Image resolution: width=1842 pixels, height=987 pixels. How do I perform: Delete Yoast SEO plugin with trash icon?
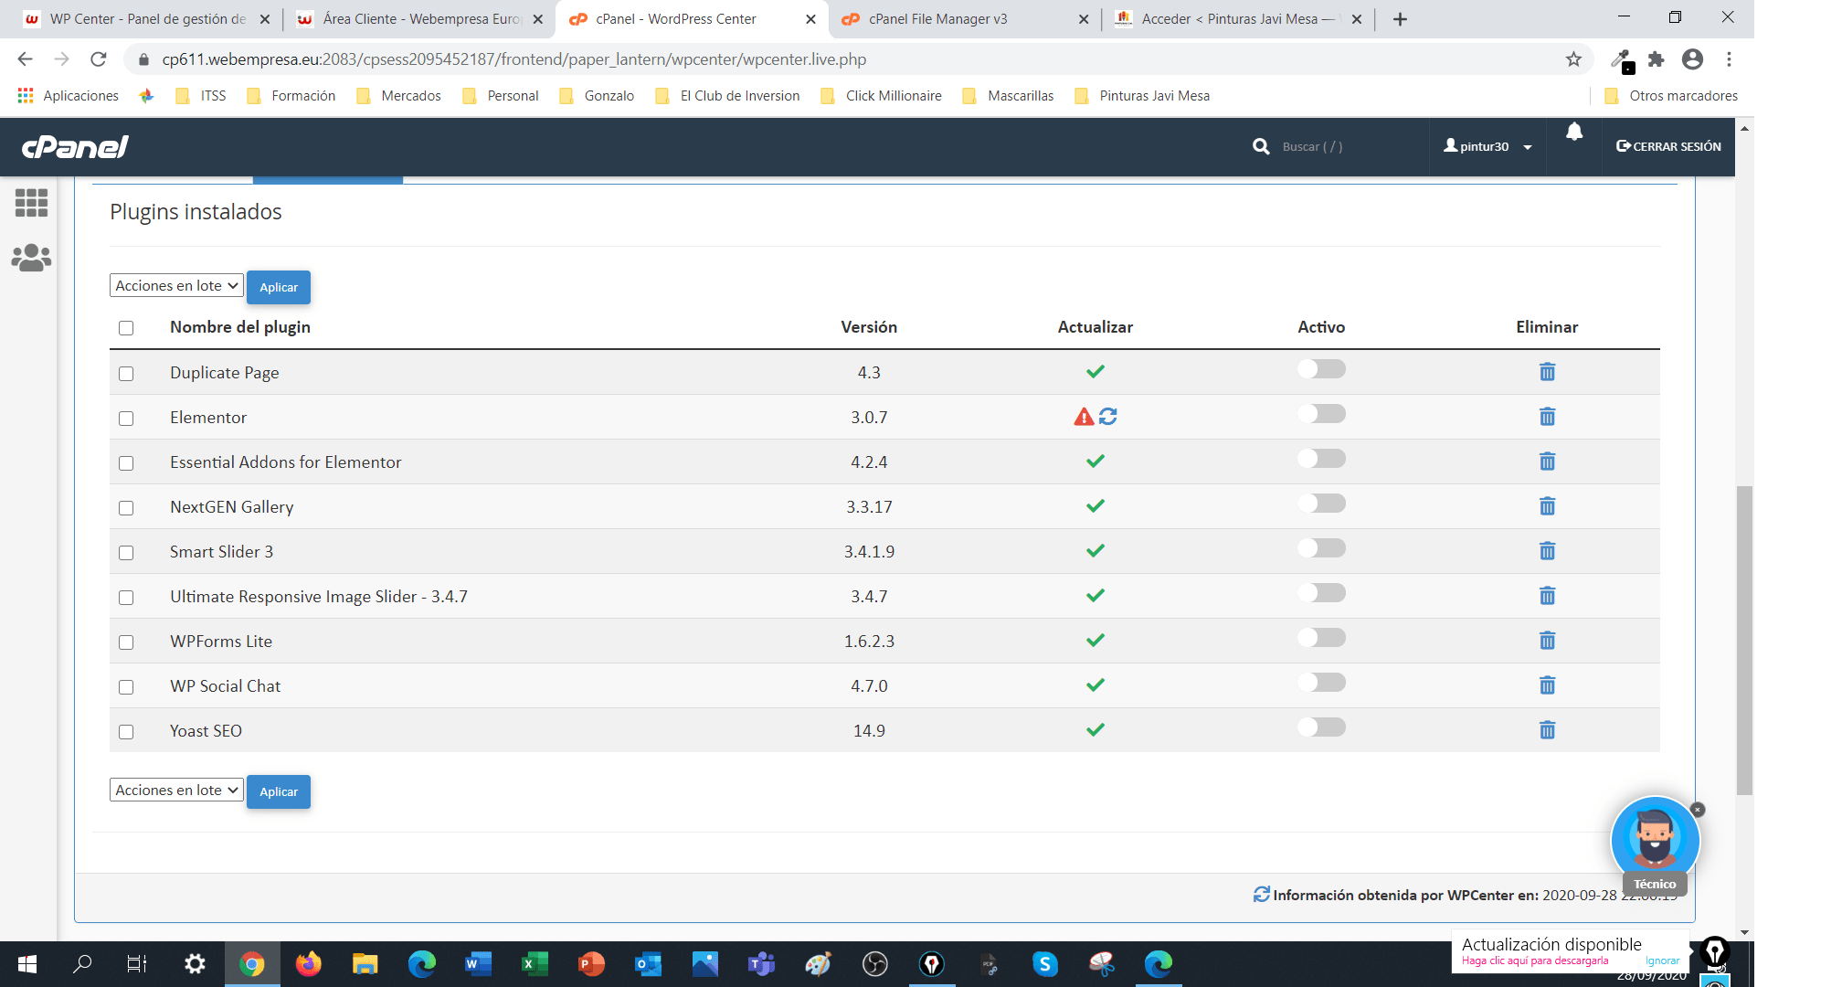click(x=1547, y=730)
